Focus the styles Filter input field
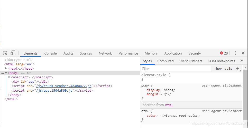248x128 pixels. coord(176,69)
